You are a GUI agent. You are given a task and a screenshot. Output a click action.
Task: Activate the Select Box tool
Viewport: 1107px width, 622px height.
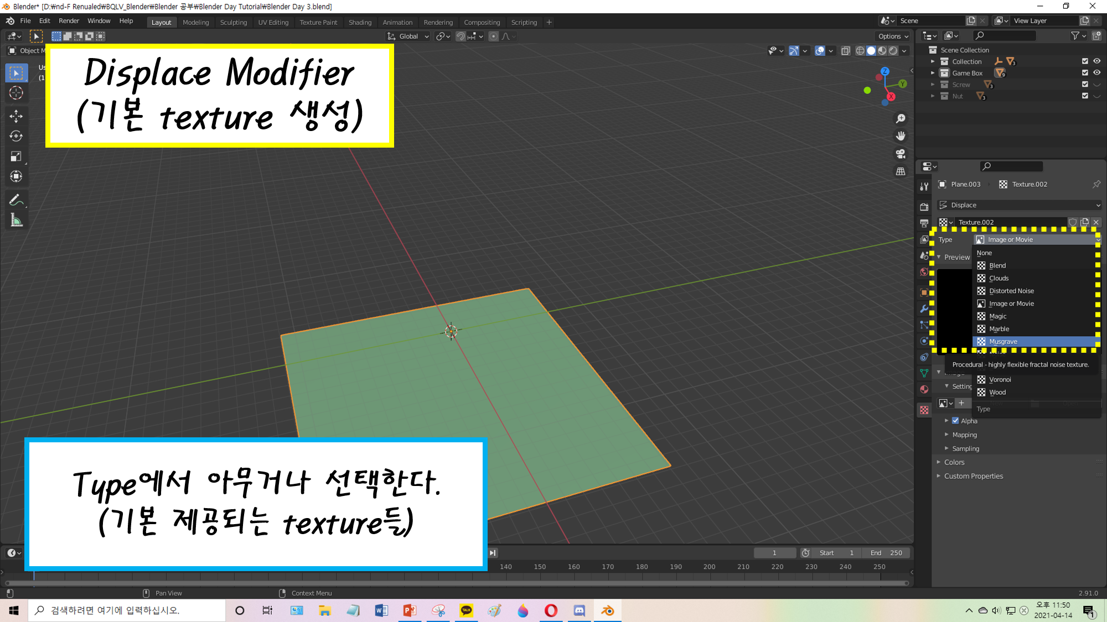16,73
